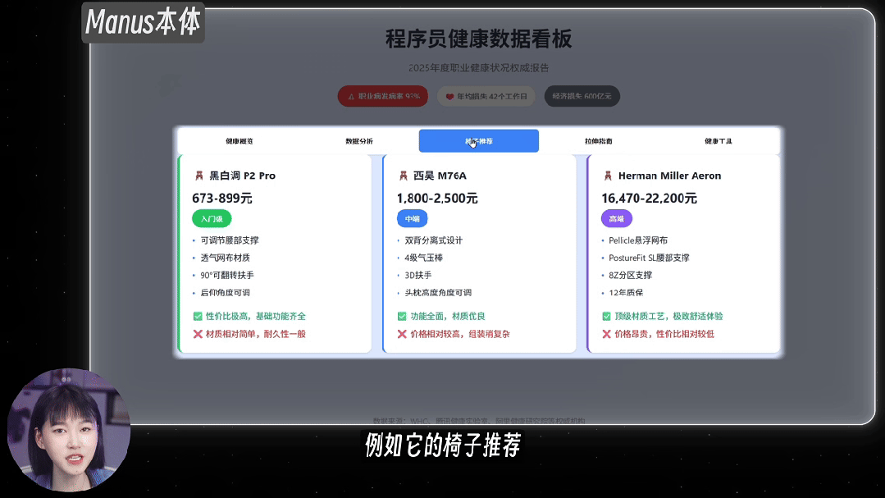Click red cross icon next to 材质相对简单
The height and width of the screenshot is (498, 885).
198,334
